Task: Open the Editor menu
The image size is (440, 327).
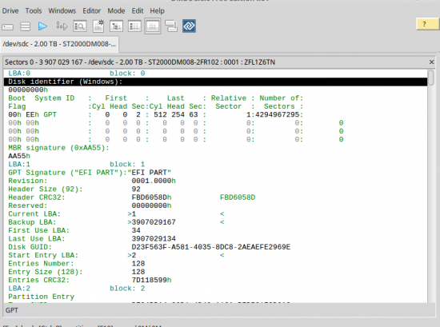Action: point(91,11)
